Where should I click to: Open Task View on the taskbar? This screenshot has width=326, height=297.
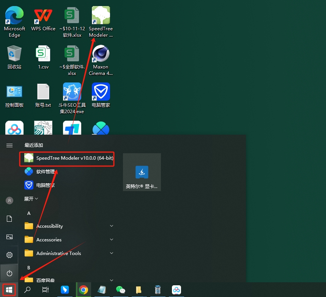45,289
